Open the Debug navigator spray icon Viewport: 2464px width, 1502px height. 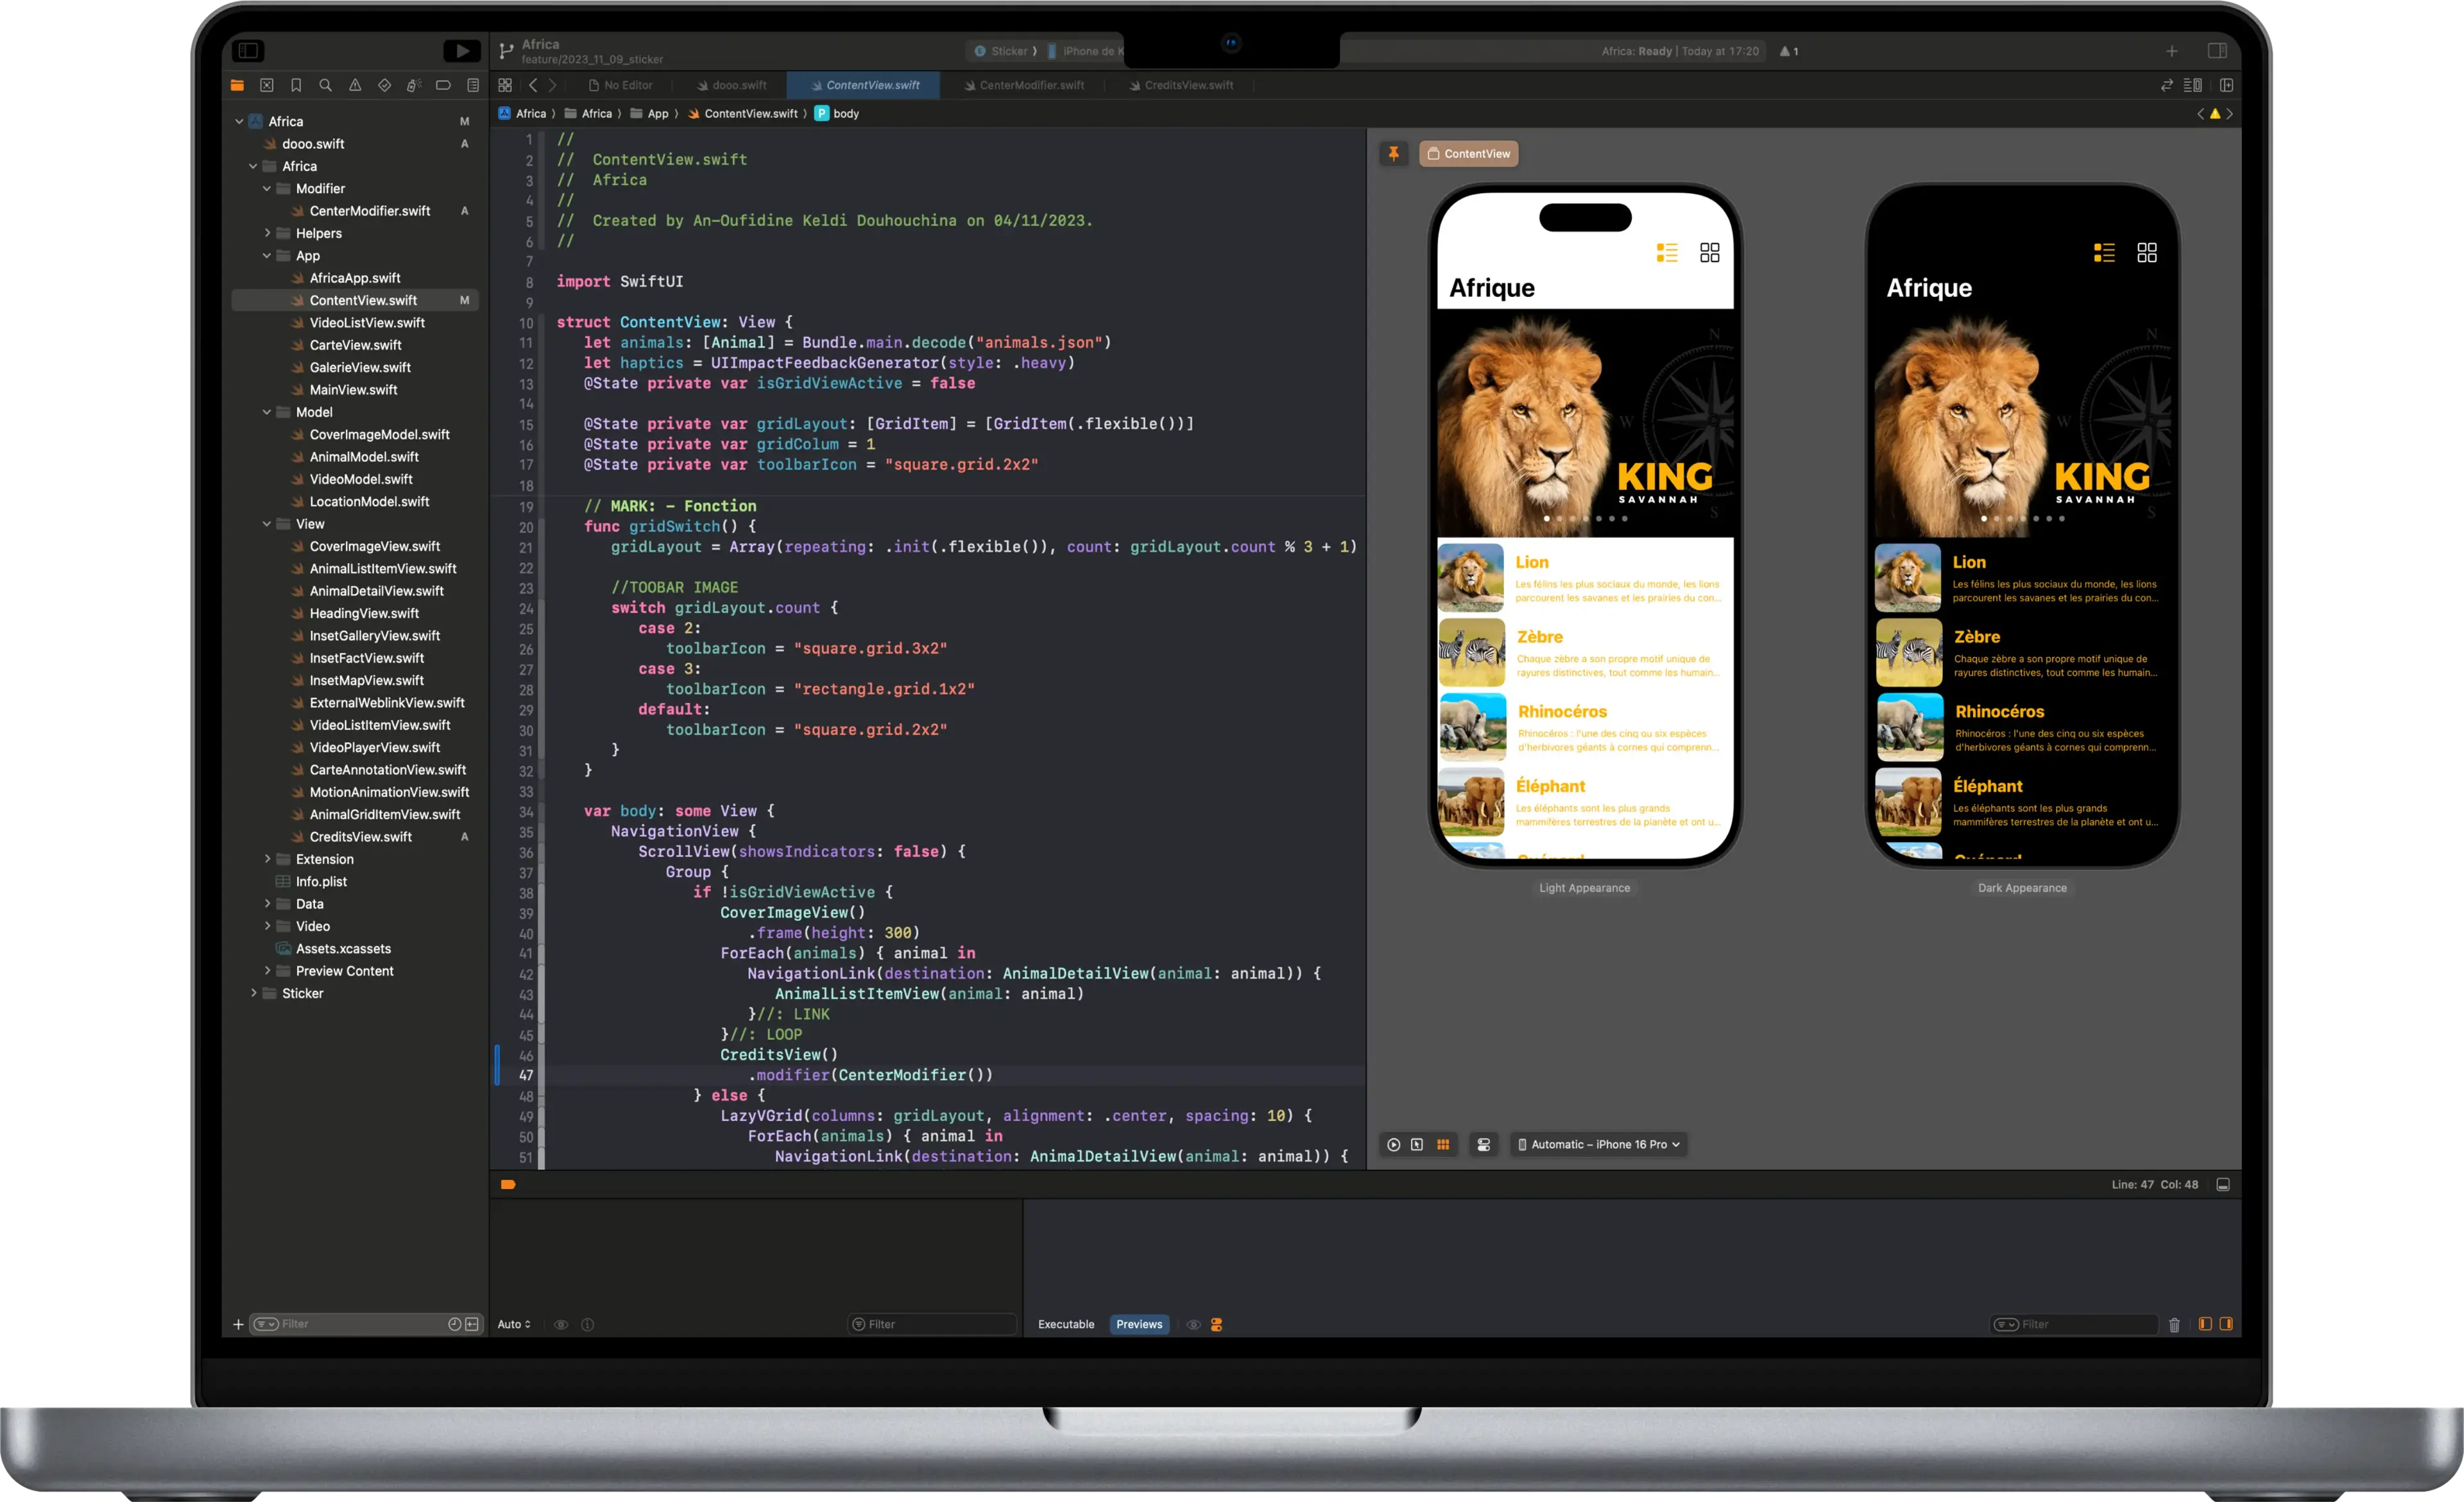[413, 85]
